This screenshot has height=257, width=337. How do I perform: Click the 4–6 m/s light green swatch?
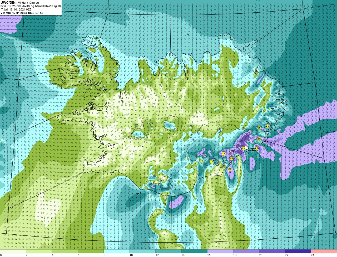coord(65,251)
